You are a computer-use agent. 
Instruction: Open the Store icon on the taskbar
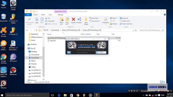coord(71,95)
